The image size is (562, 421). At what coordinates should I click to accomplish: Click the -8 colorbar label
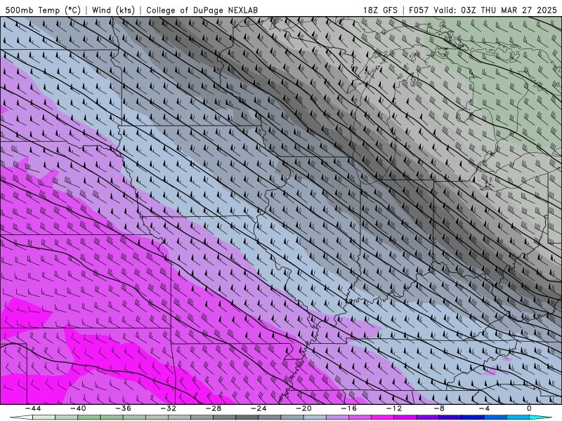[x=439, y=408]
